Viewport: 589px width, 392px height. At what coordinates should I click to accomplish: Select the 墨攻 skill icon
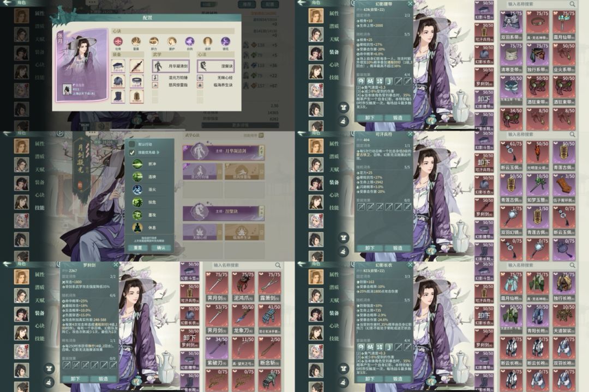click(137, 215)
